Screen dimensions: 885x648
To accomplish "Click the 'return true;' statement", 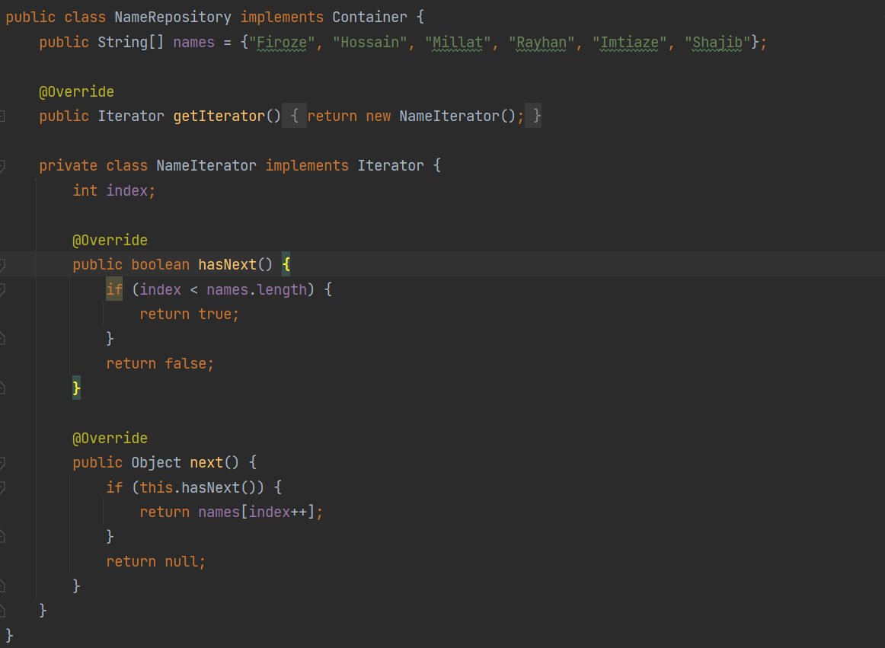I will click(x=190, y=314).
